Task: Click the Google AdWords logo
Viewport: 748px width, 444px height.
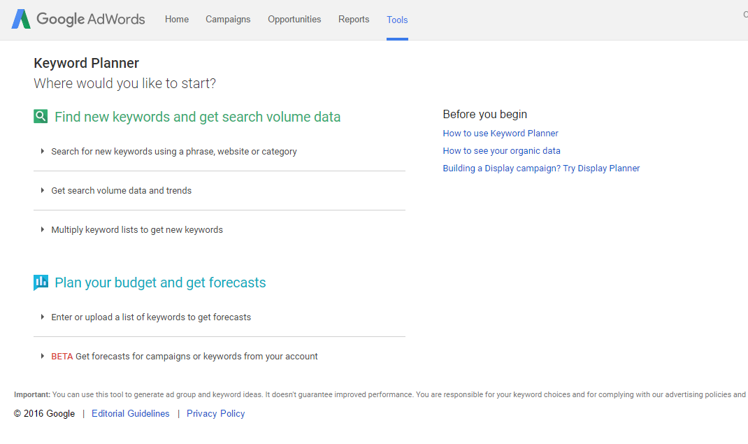Action: coord(78,19)
